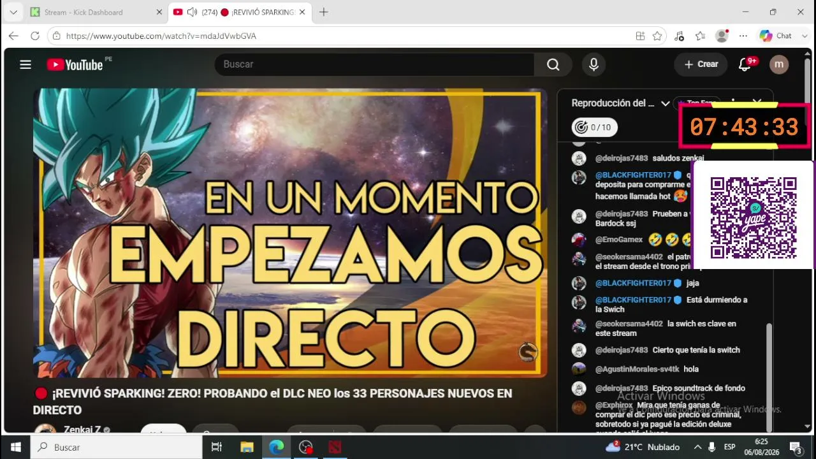Click username on the 'saludos zenkai' message
The image size is (816, 459).
[x=622, y=158]
